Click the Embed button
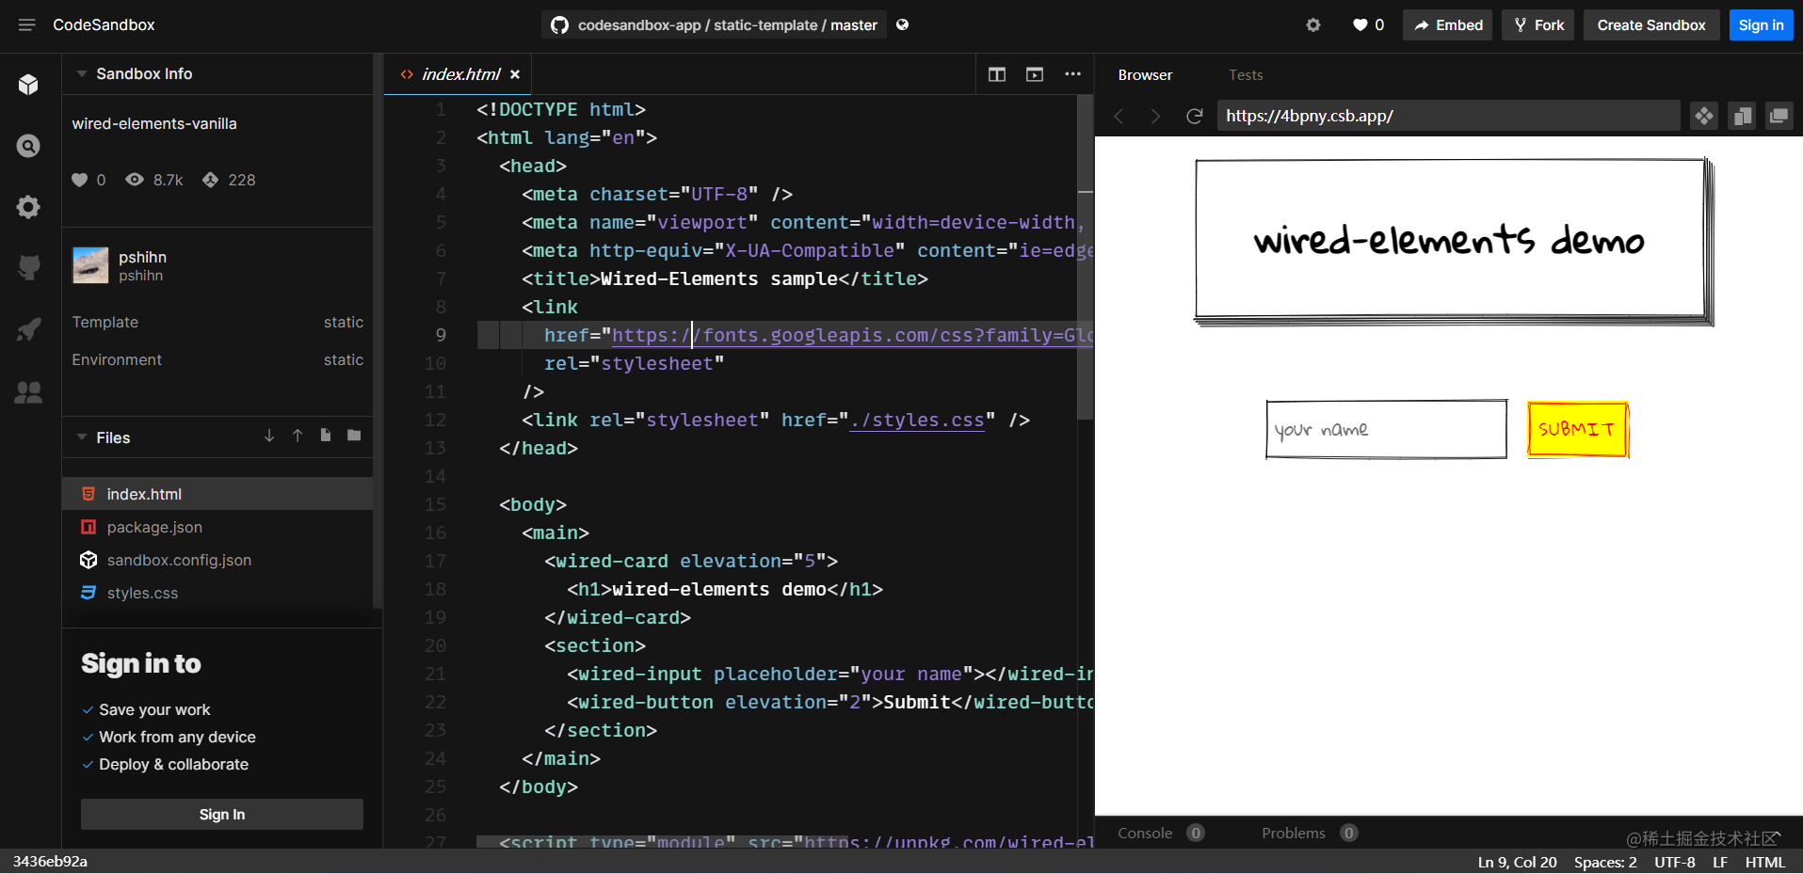The height and width of the screenshot is (874, 1803). [x=1449, y=25]
